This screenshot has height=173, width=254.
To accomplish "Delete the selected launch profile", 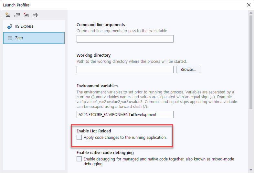I will 26,15.
